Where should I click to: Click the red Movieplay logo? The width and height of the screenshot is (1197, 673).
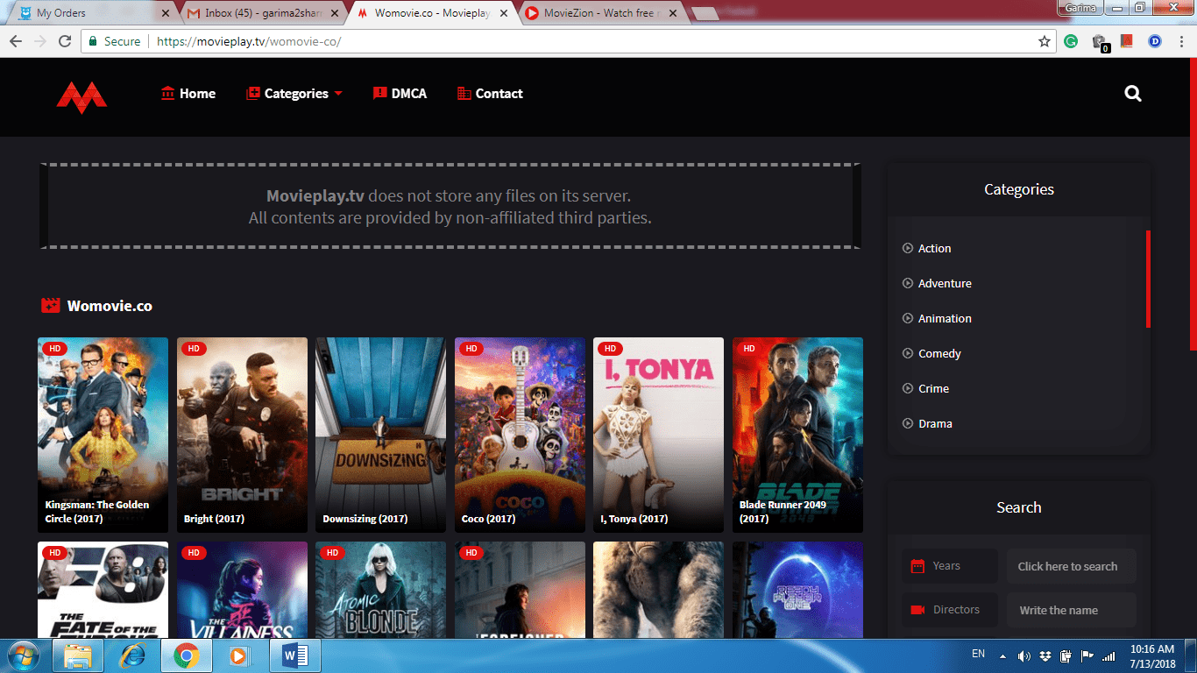tap(81, 97)
